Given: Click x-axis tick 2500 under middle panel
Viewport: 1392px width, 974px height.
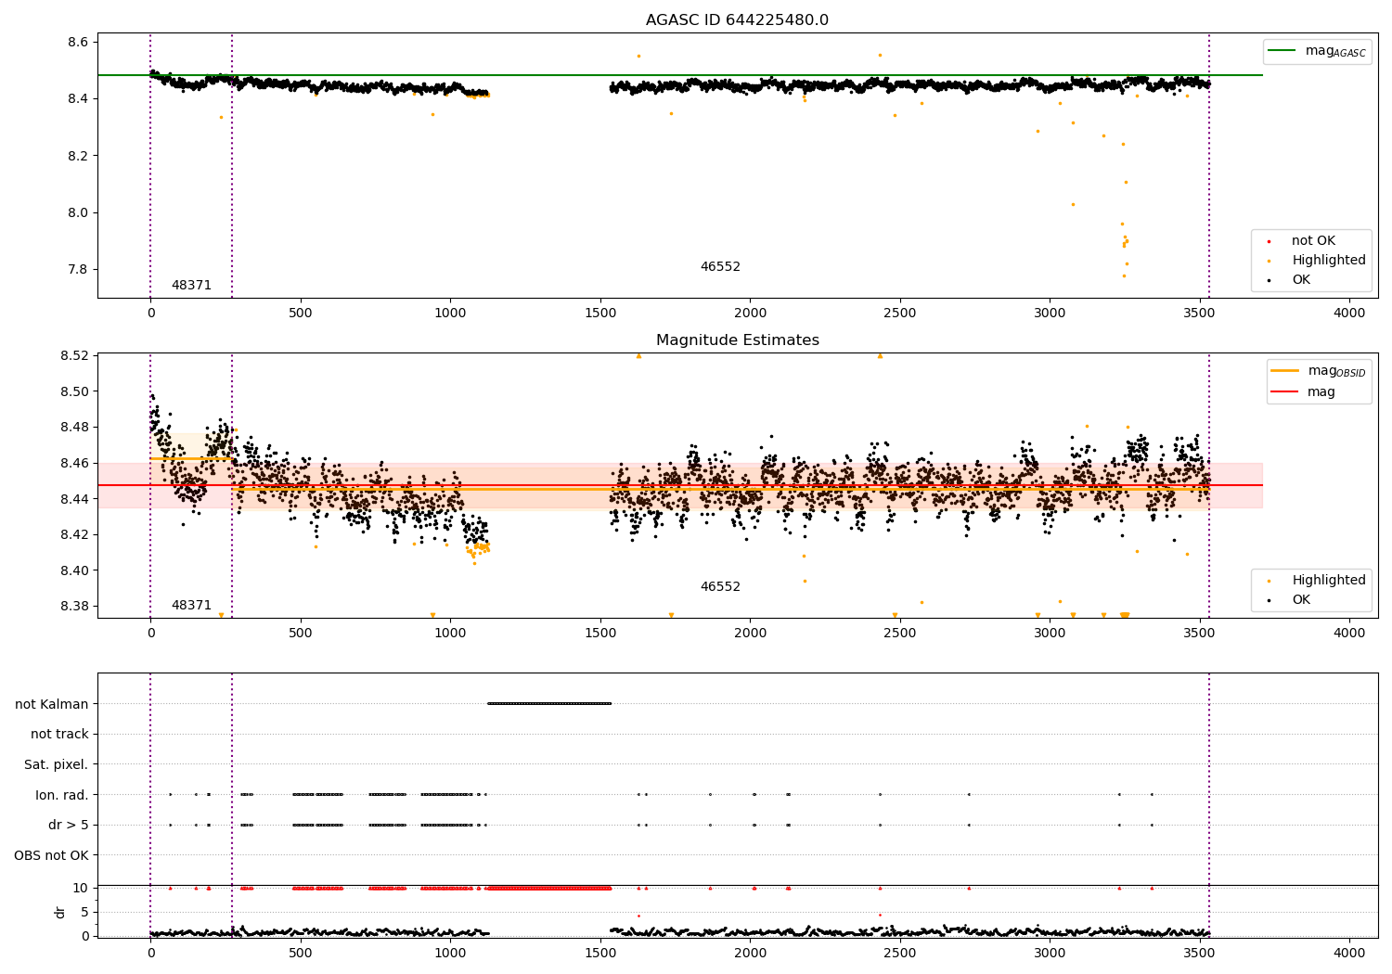Looking at the screenshot, I should [x=900, y=634].
